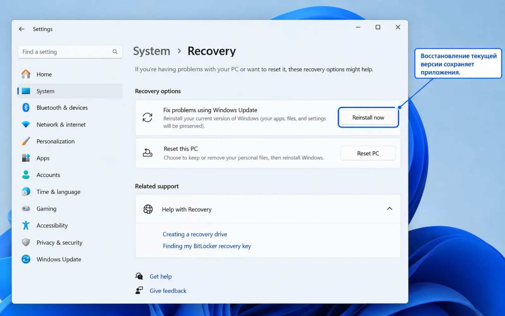
Task: Click the Reset this PC title text
Action: 181,149
